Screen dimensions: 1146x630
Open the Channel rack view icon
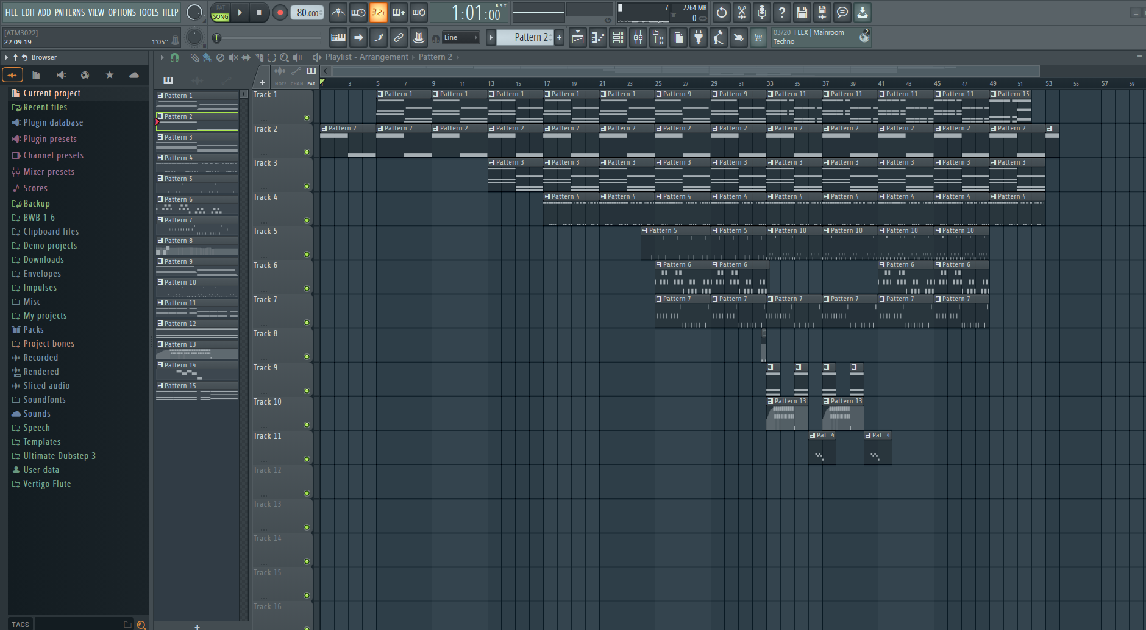point(618,38)
